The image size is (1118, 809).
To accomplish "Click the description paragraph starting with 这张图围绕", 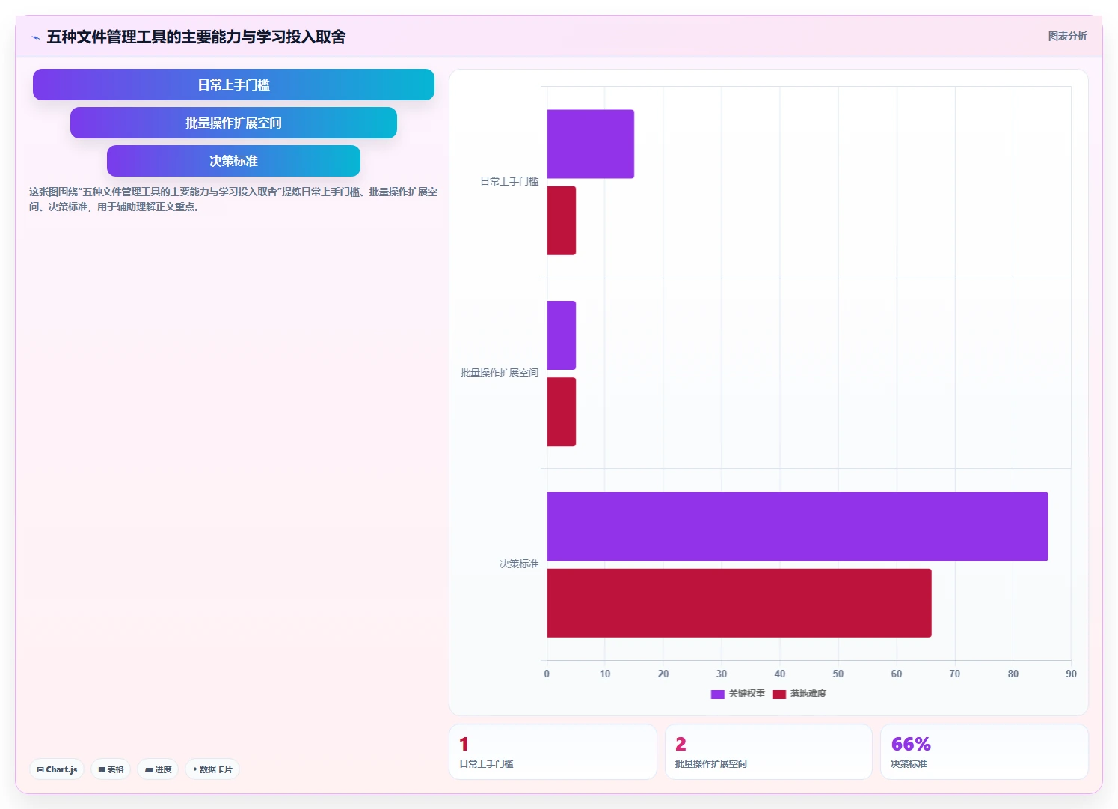I will pyautogui.click(x=233, y=199).
